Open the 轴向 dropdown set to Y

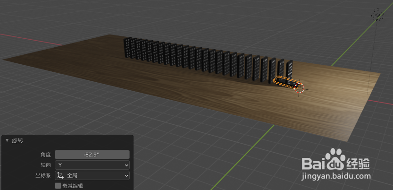pos(92,165)
